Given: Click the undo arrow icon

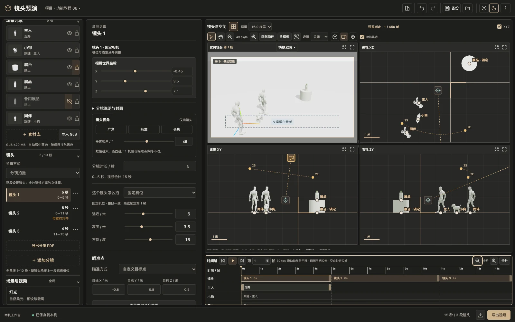Looking at the screenshot, I should [422, 8].
